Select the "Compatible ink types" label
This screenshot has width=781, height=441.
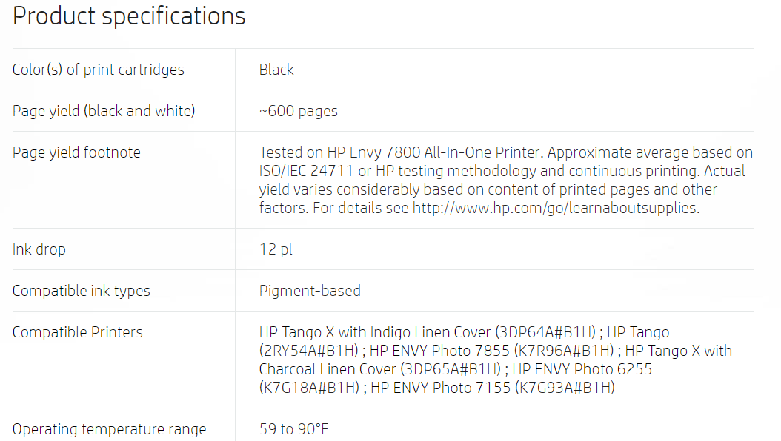[x=82, y=291]
